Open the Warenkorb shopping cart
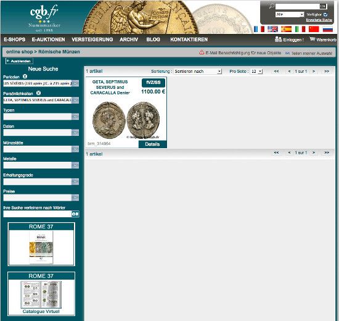 click(322, 40)
